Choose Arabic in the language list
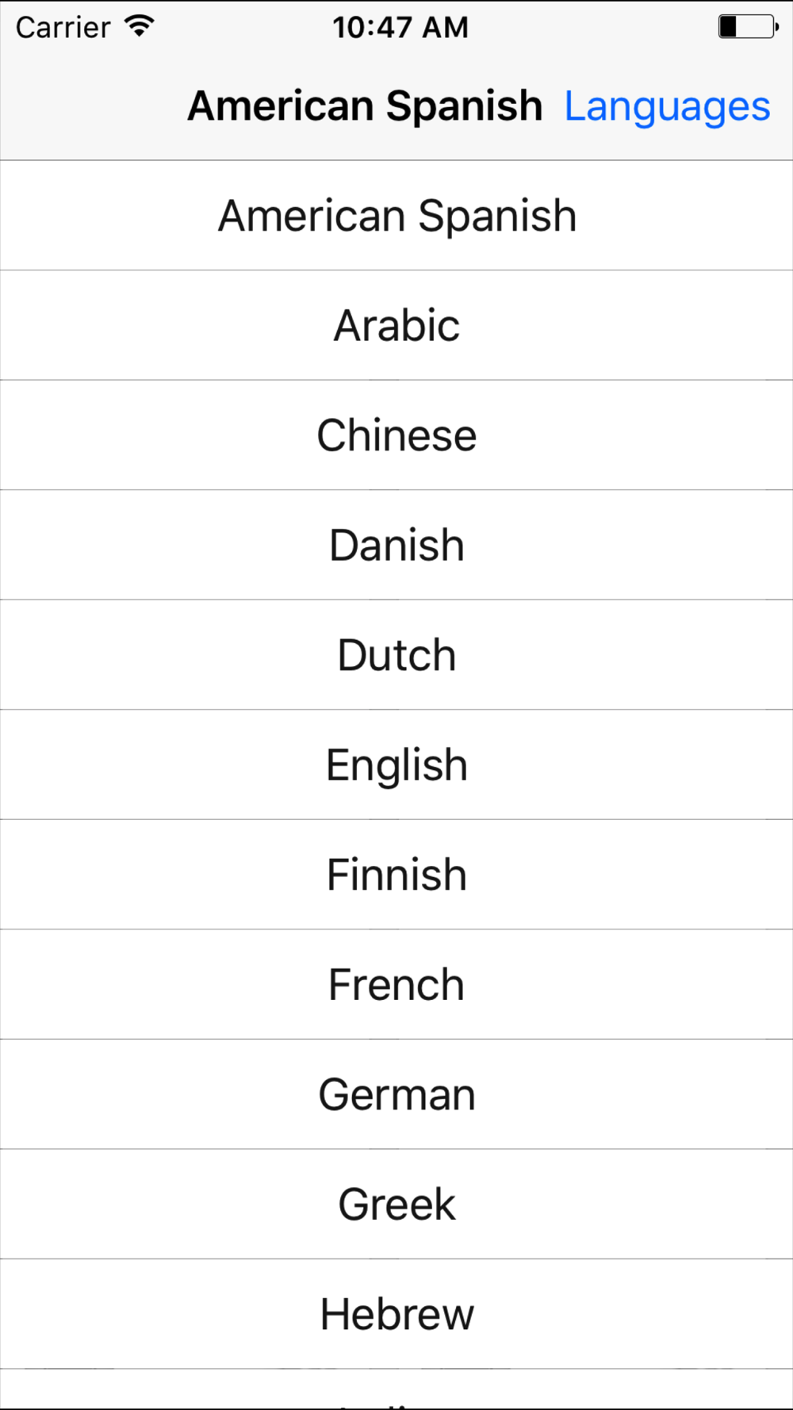The height and width of the screenshot is (1410, 793). 396,325
